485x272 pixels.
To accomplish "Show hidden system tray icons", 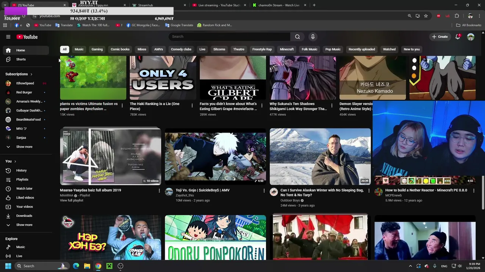I will [x=410, y=266].
